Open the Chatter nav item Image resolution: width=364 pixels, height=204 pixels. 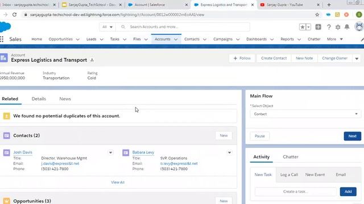[x=314, y=39]
